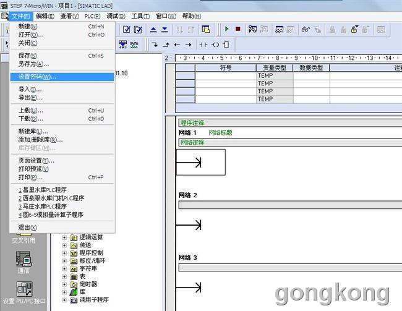Expand the 表 tree folder

pos(64,276)
